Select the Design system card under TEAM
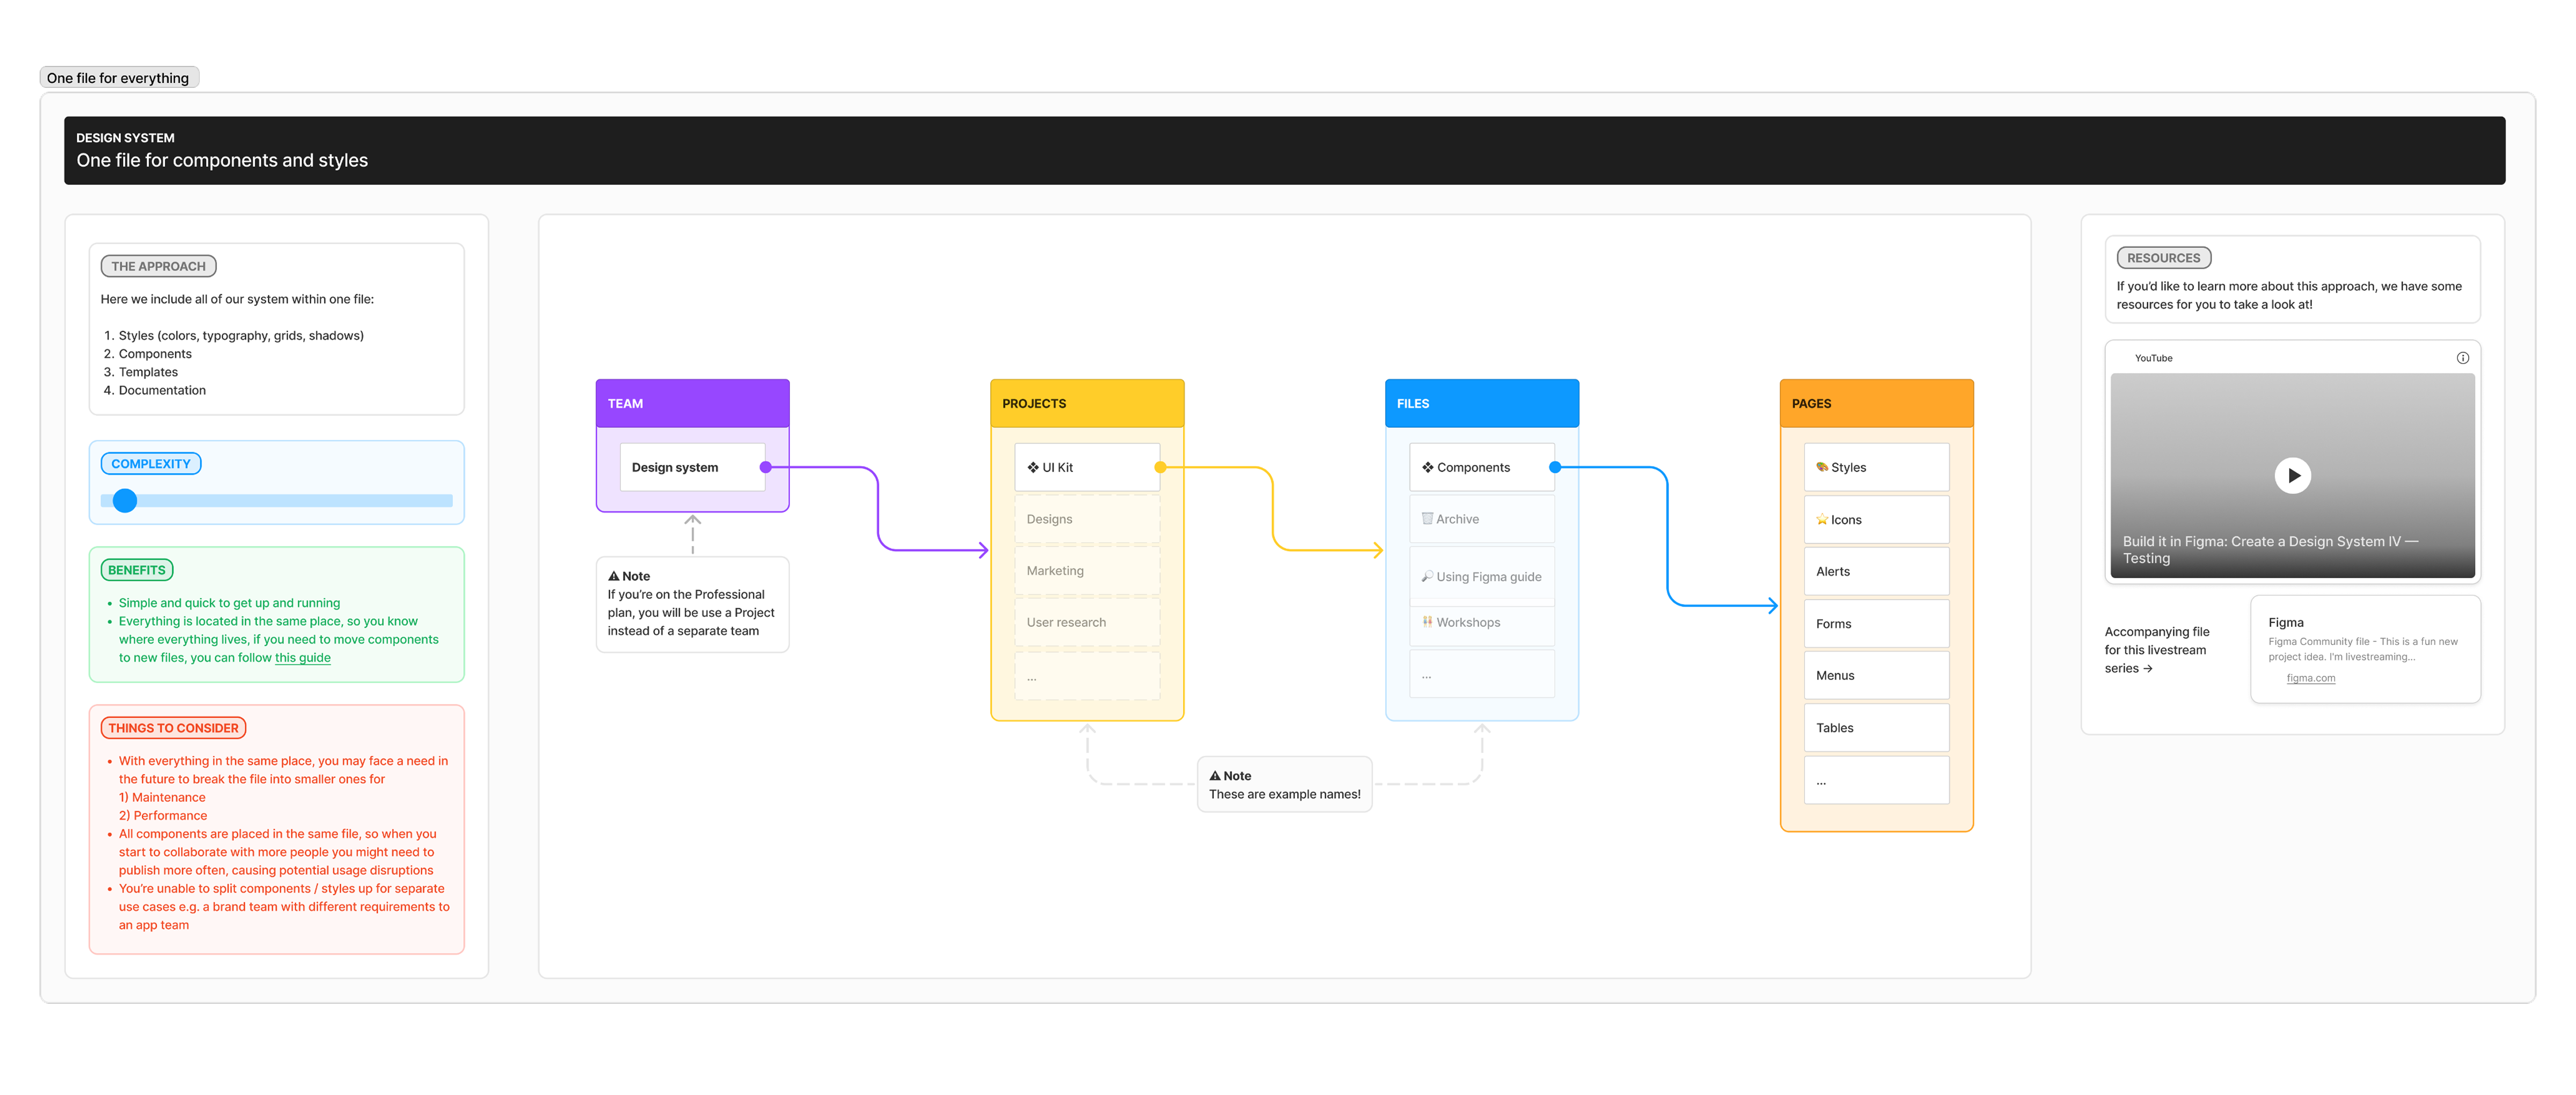Screen dimensions: 2576x1095 click(692, 466)
